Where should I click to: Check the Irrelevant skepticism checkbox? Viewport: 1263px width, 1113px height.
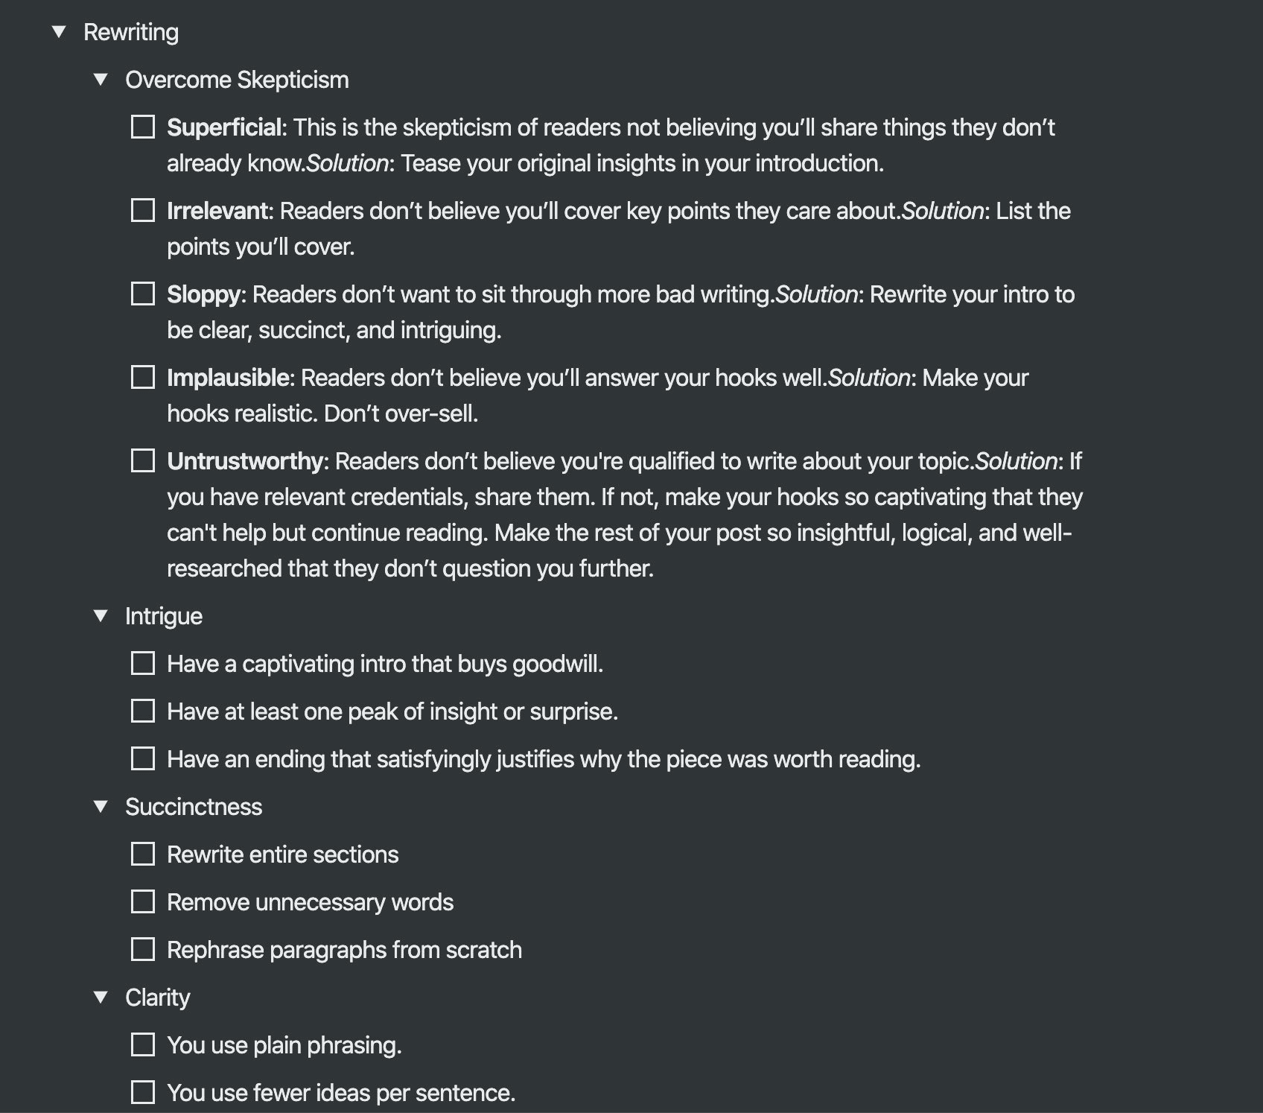(143, 211)
